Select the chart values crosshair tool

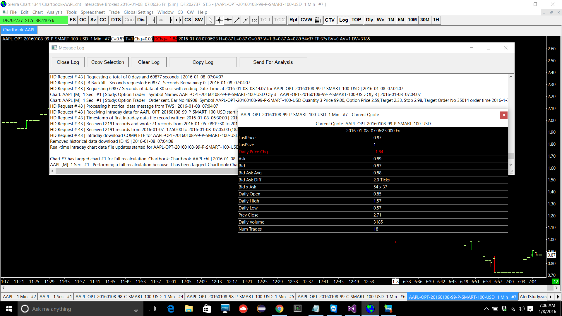(219, 20)
